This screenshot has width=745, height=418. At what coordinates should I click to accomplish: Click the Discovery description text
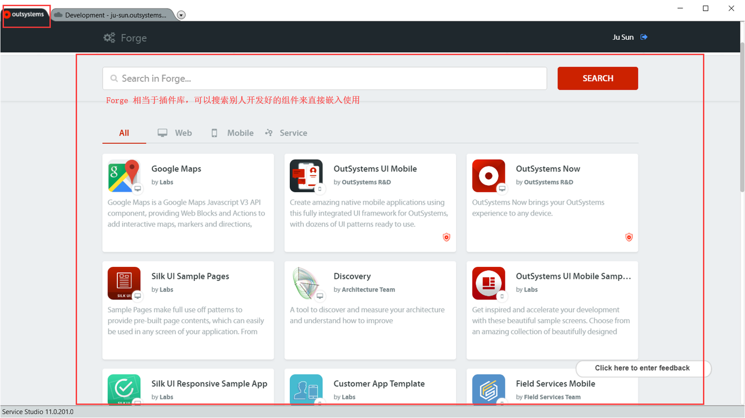[x=367, y=315]
